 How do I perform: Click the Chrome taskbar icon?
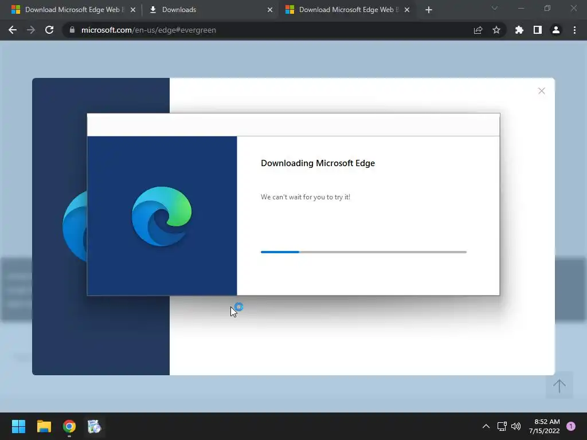pos(69,426)
